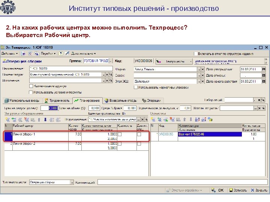Toggle Наименование вручную checkbox
270x202 pixels.
click(x=31, y=86)
